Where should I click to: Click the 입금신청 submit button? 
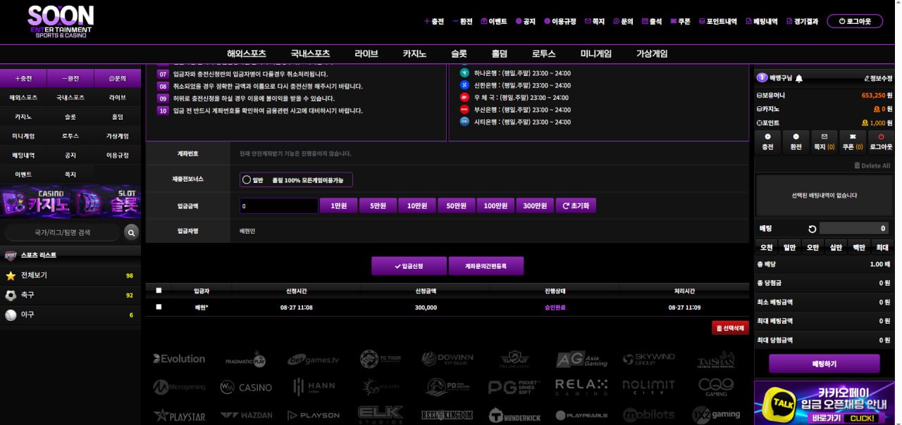[409, 266]
